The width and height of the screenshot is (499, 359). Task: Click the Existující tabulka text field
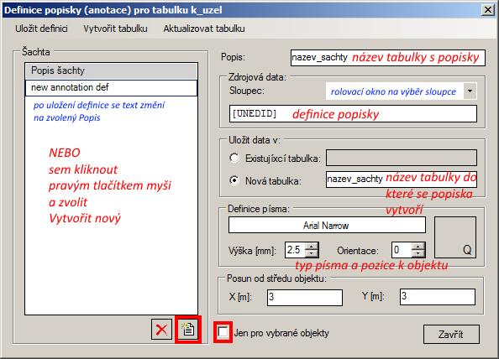[x=402, y=158]
